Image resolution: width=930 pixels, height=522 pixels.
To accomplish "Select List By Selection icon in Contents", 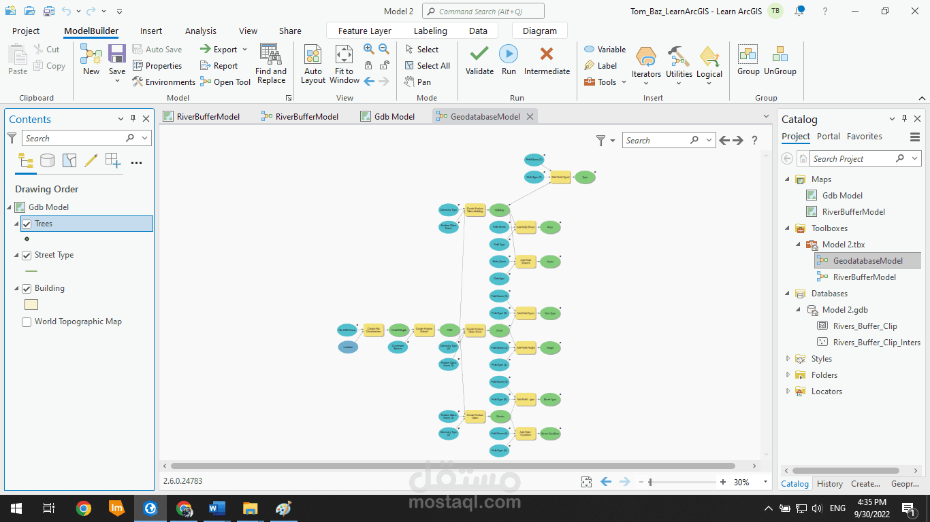I will 69,160.
